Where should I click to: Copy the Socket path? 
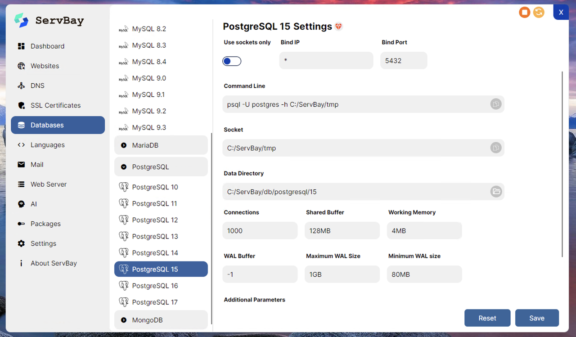[x=495, y=148]
